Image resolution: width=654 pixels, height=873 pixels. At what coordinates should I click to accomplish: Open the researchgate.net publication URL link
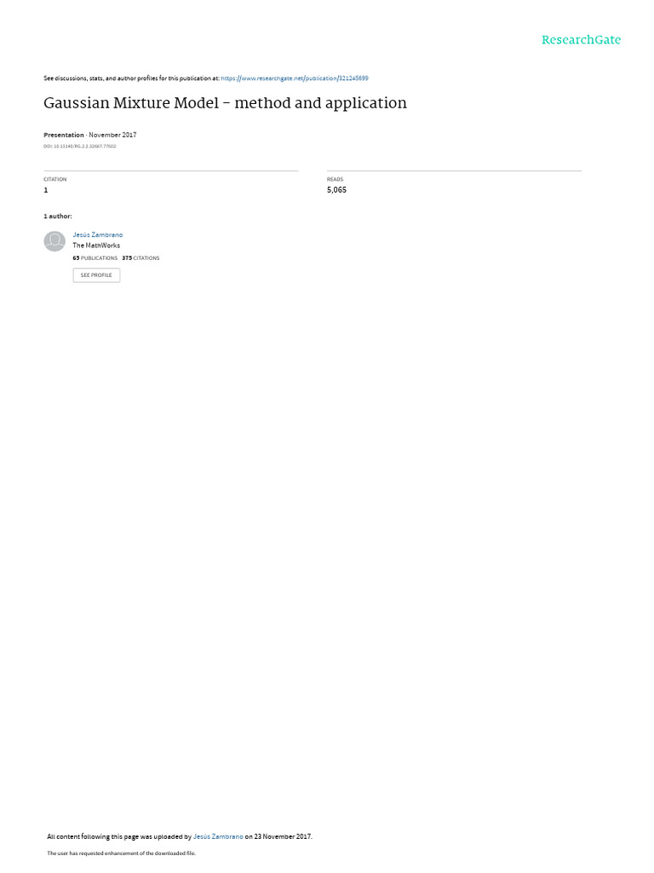point(294,78)
